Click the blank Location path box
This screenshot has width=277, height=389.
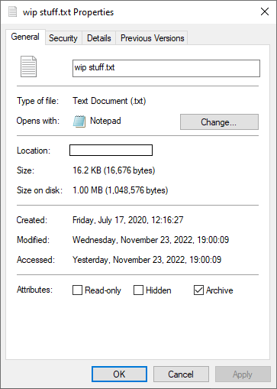coord(111,150)
